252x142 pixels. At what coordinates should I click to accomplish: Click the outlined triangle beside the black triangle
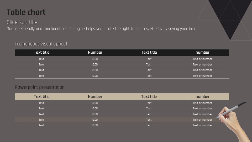pos(208,14)
